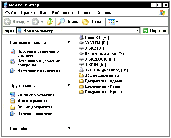Select the Общие документы folder icon in file list
Screen dimensions: 171x138
tap(81, 75)
